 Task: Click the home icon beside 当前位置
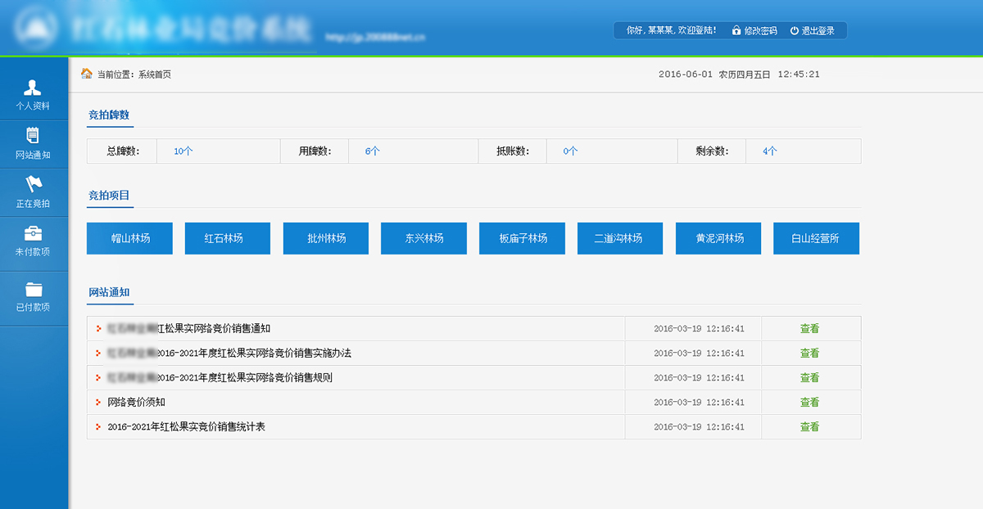(x=87, y=74)
